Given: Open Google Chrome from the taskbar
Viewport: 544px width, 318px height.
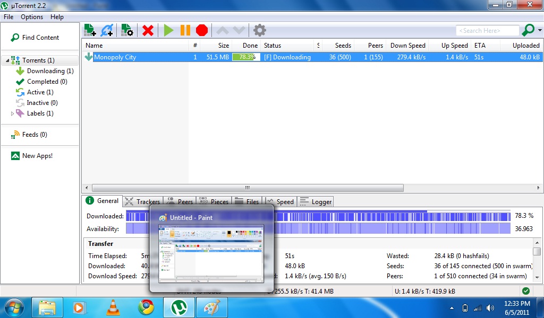Looking at the screenshot, I should [146, 307].
